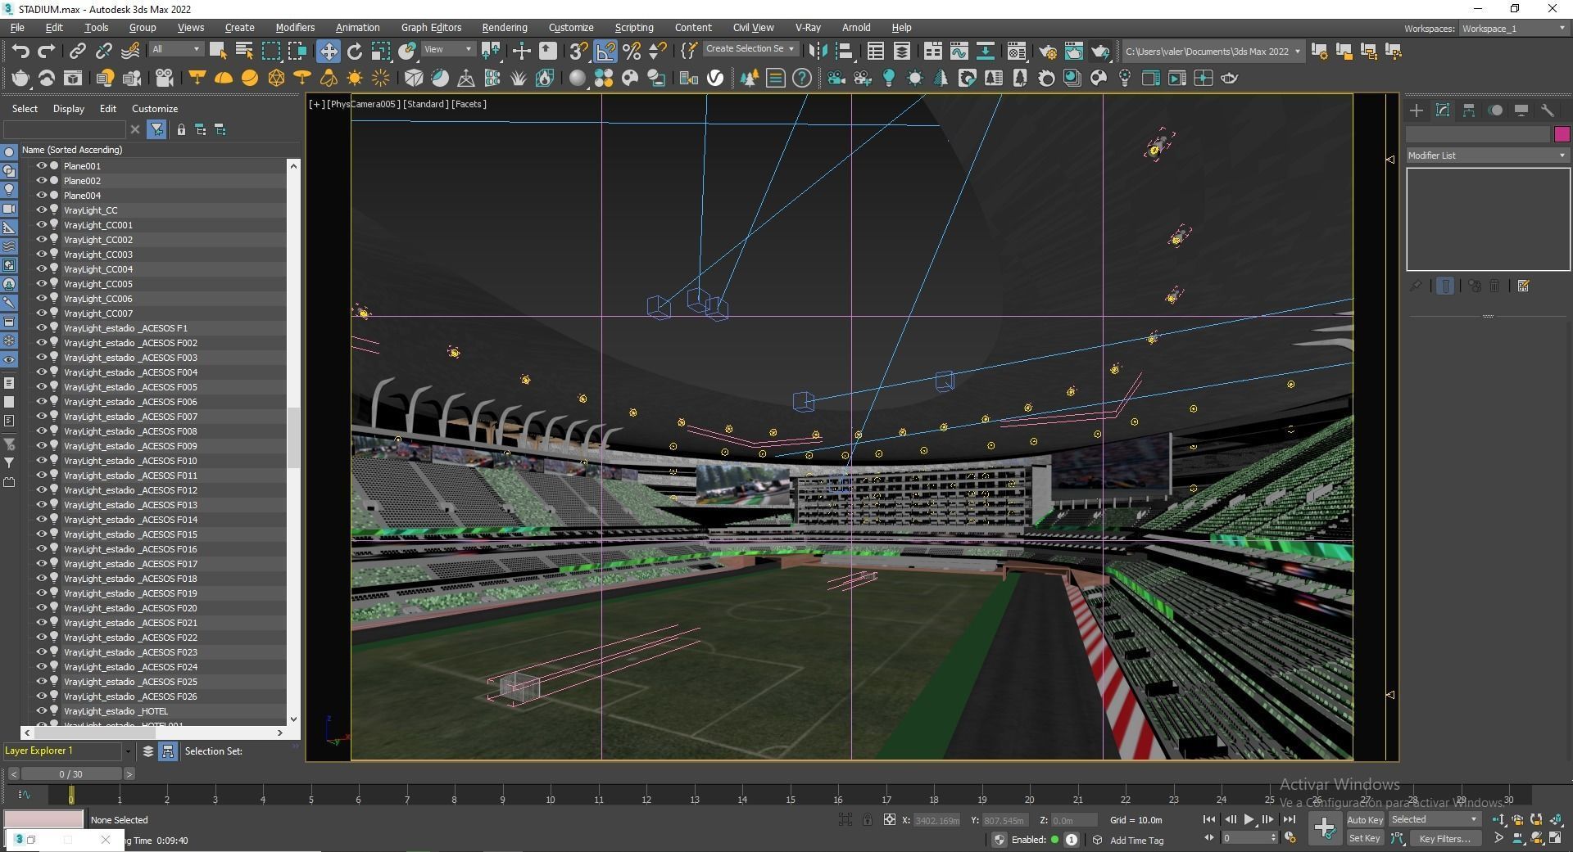Viewport: 1573px width, 852px height.
Task: Open the Material Editor icon
Action: tap(1017, 51)
